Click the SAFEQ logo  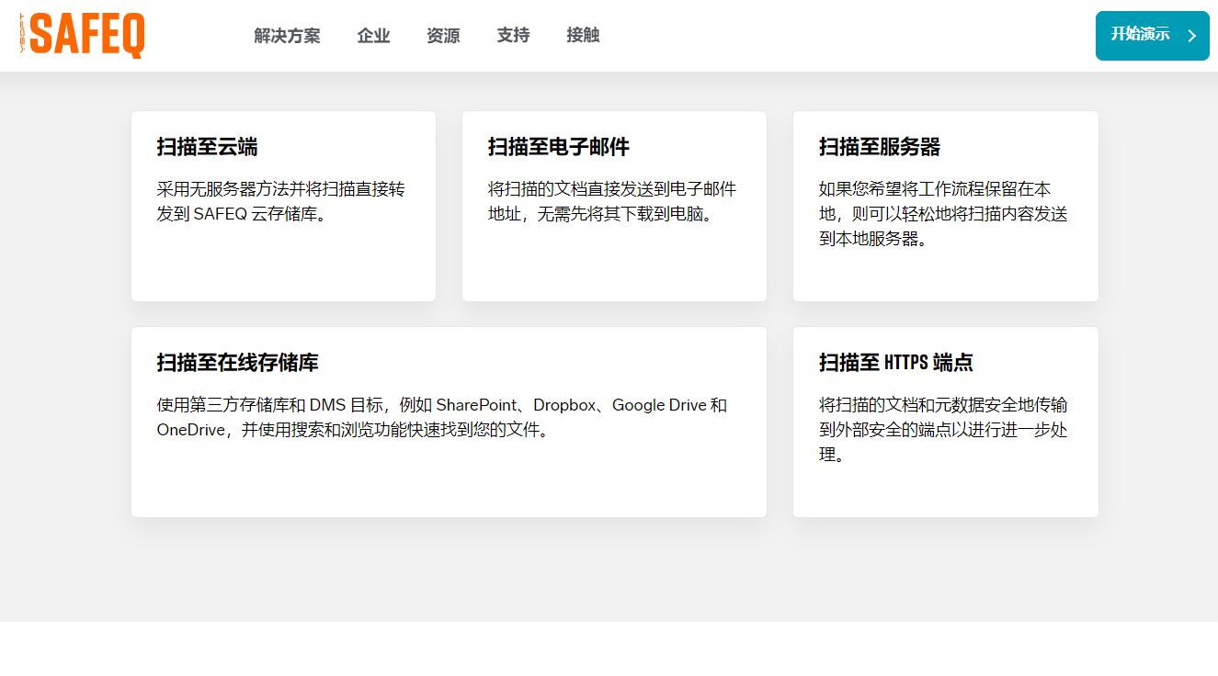coord(82,35)
